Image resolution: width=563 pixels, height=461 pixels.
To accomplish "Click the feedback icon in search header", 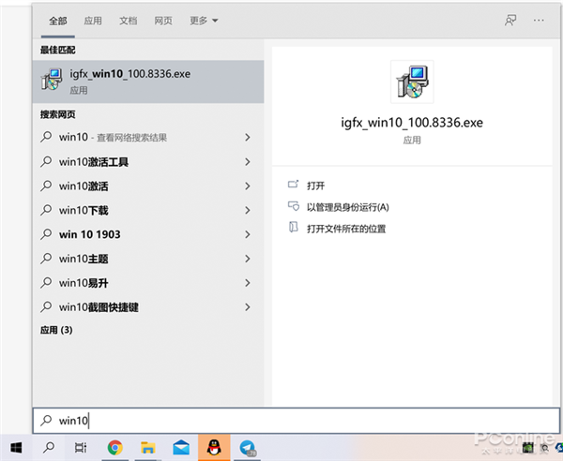I will pyautogui.click(x=510, y=20).
